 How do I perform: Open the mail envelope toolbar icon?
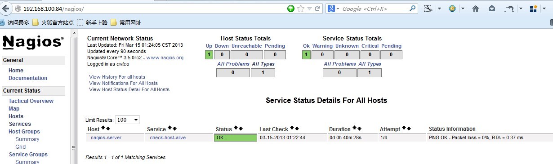[492, 9]
